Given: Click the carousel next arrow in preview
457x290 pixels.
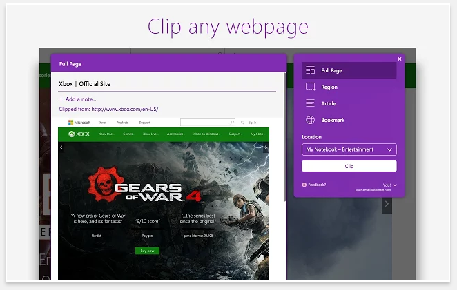Looking at the screenshot, I should pyautogui.click(x=266, y=147).
